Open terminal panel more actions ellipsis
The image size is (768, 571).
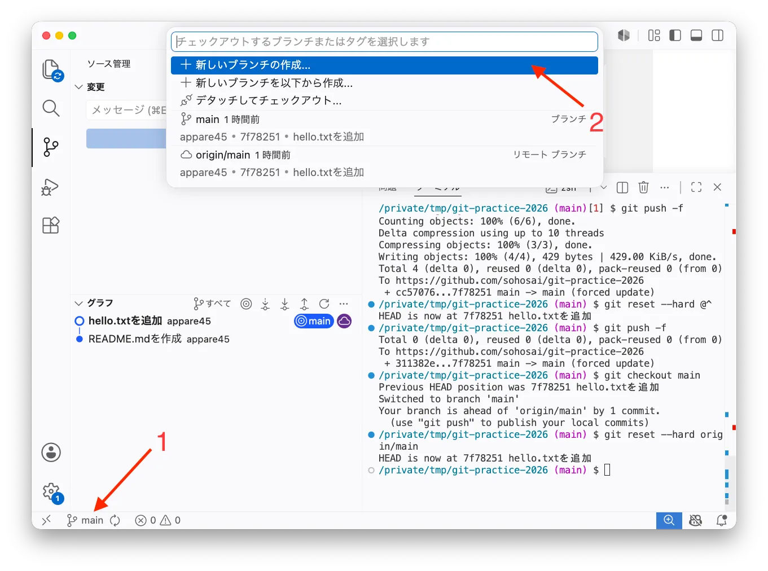(664, 187)
